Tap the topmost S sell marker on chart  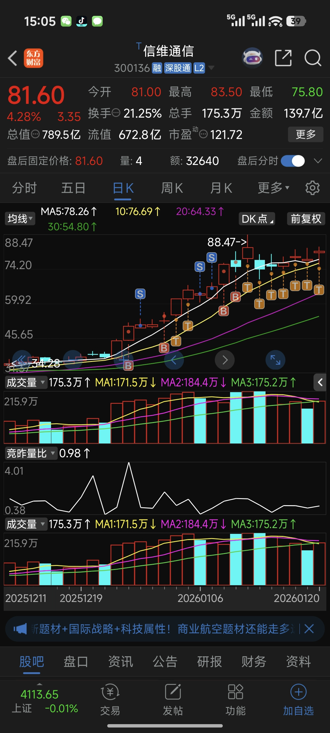point(212,257)
